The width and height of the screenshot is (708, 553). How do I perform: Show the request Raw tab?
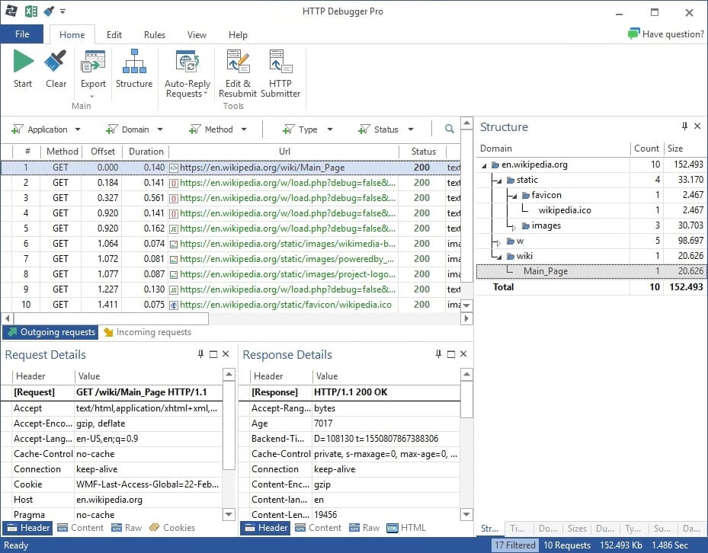tap(127, 528)
